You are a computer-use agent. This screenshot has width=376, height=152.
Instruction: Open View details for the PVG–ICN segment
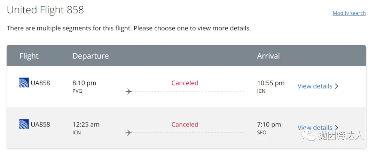pos(315,86)
